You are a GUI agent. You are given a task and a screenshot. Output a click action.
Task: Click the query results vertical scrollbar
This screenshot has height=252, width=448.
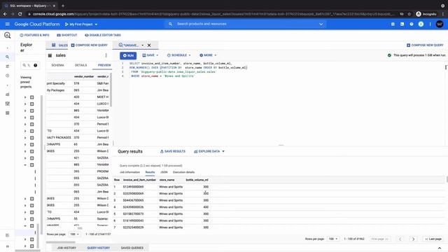coord(447,179)
